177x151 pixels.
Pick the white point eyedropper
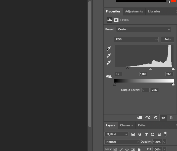[x=109, y=63]
